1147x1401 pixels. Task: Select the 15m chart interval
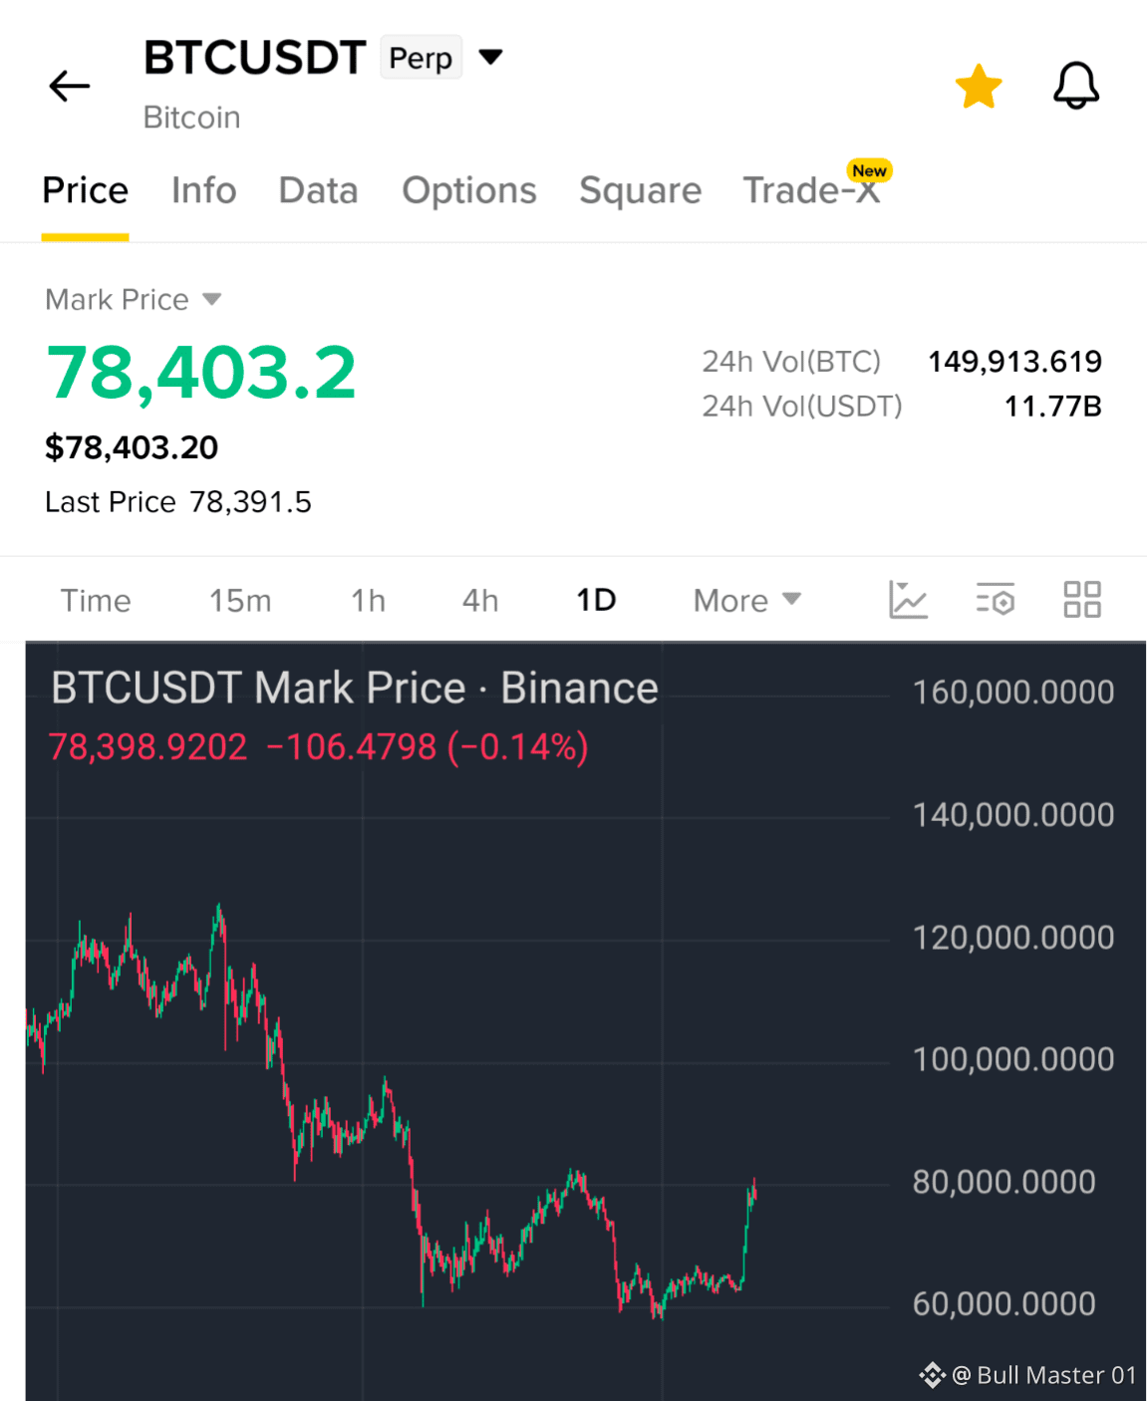240,600
